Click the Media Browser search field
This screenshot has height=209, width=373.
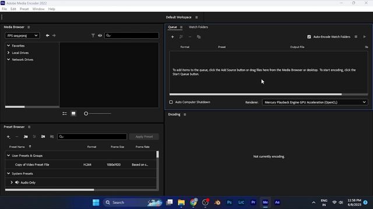[x=132, y=35]
